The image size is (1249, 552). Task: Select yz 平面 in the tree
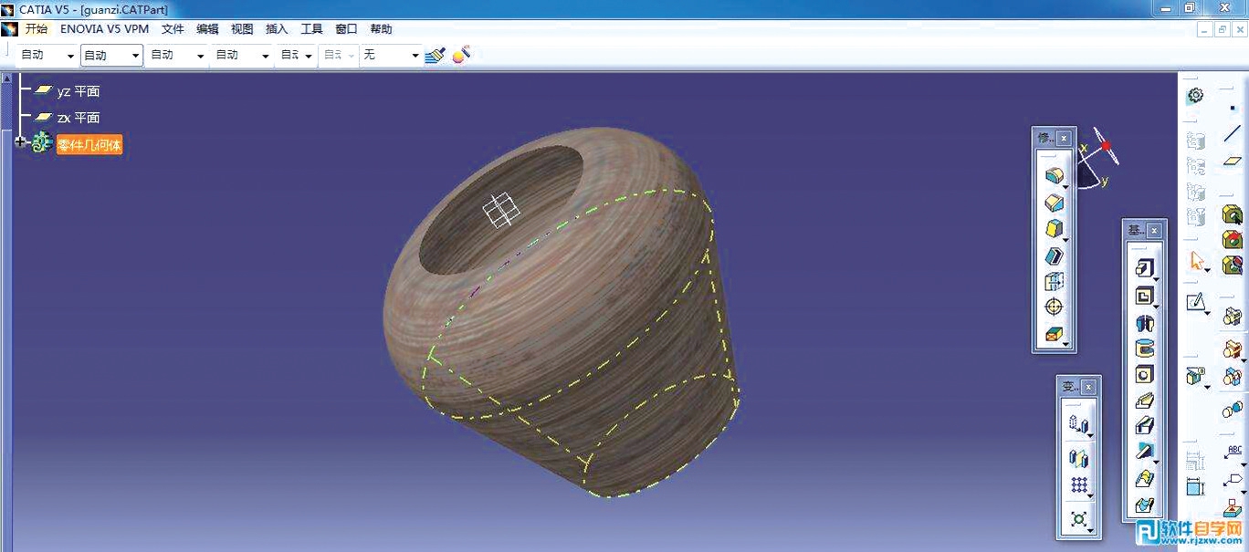79,91
